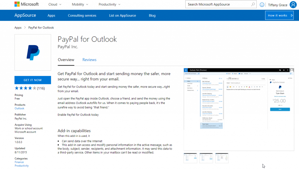Click the GET IT NOW button
Viewport: 299px width, 169px height.
(x=33, y=80)
